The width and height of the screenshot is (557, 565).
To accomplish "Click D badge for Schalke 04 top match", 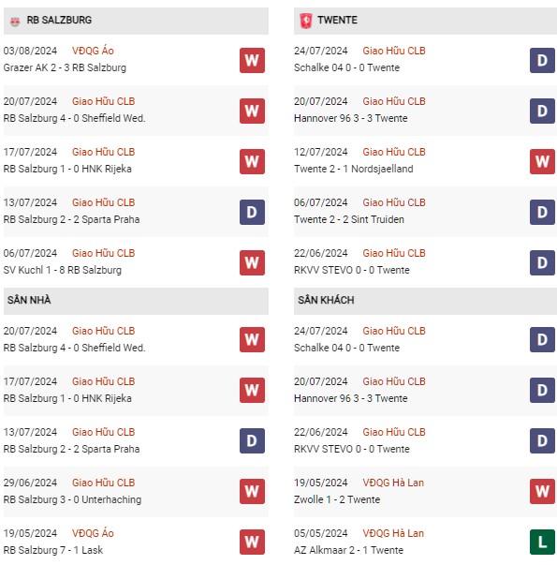I will pyautogui.click(x=542, y=60).
